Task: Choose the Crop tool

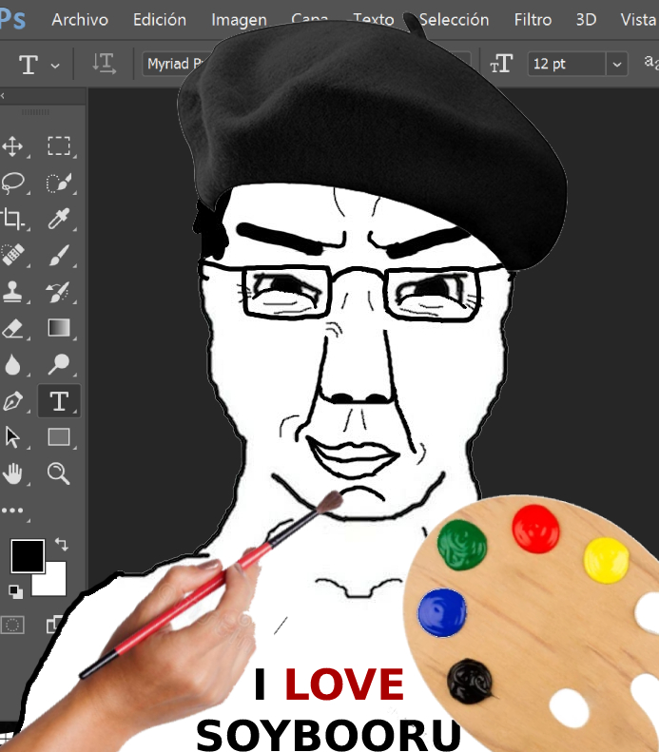Action: [13, 219]
